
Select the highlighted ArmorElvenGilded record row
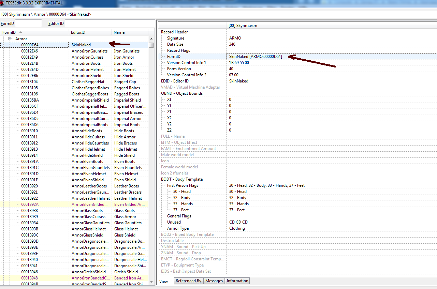tap(74, 204)
